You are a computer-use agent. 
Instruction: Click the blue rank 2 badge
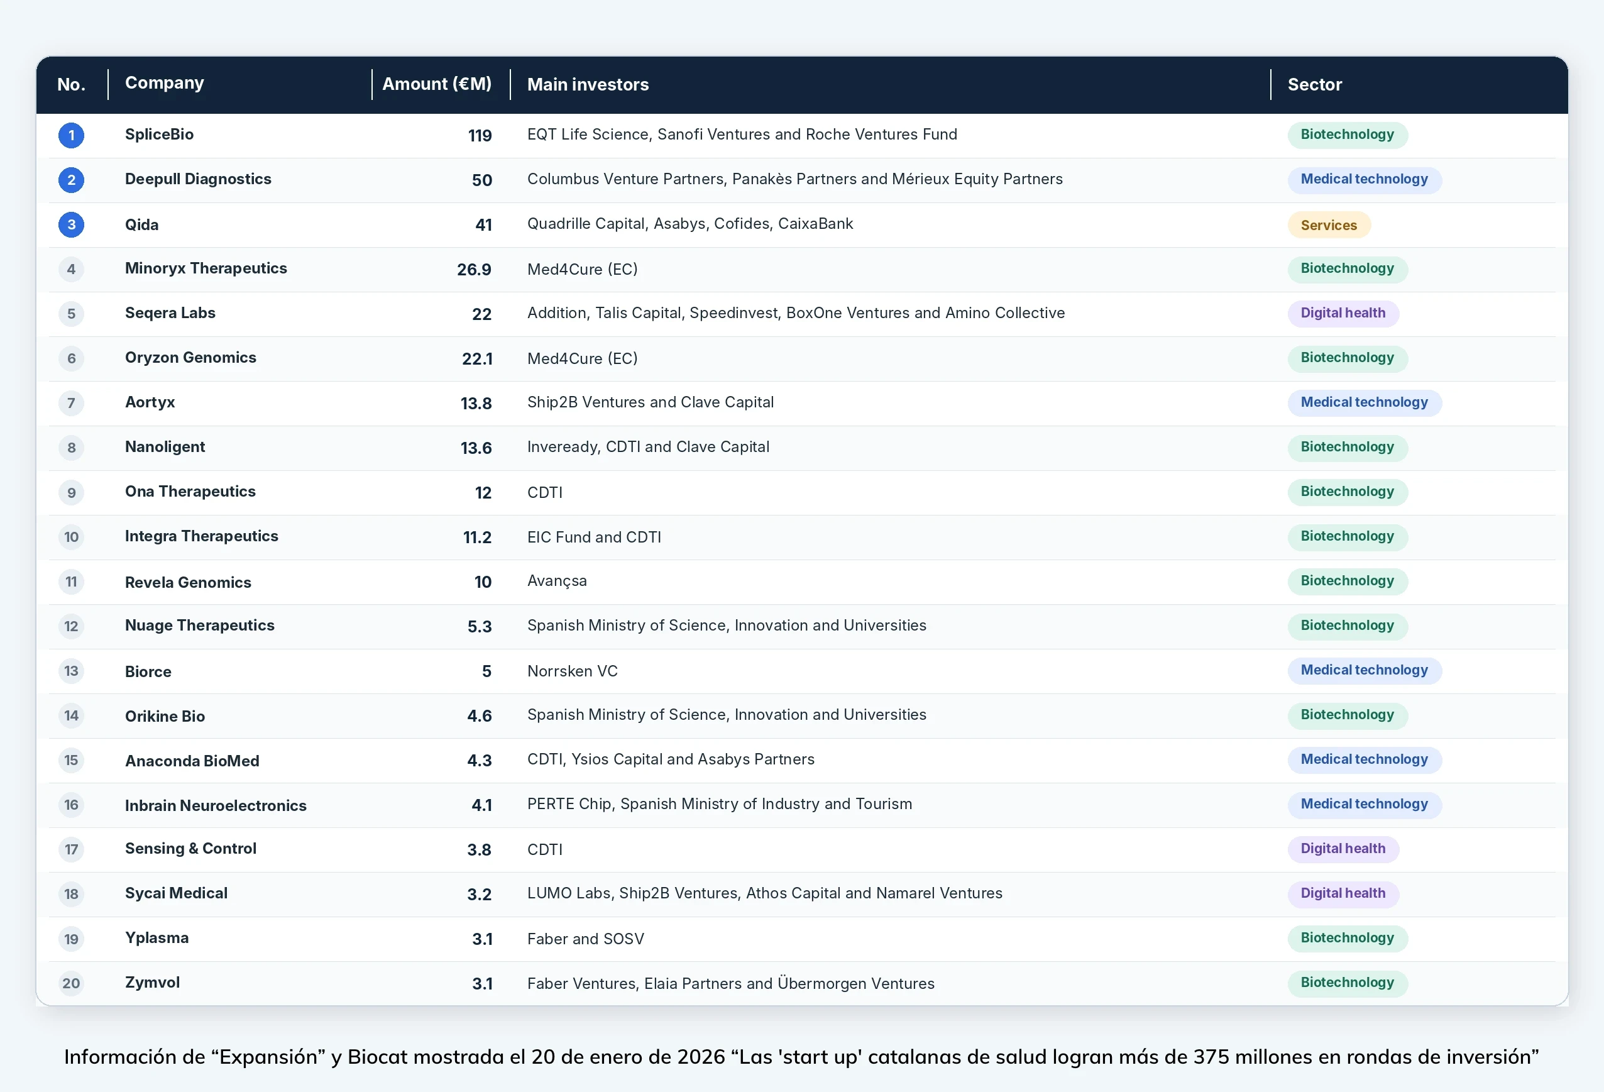[71, 180]
